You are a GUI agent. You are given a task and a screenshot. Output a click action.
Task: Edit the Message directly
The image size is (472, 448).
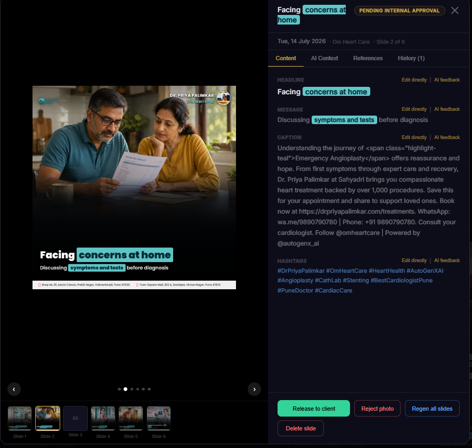414,109
